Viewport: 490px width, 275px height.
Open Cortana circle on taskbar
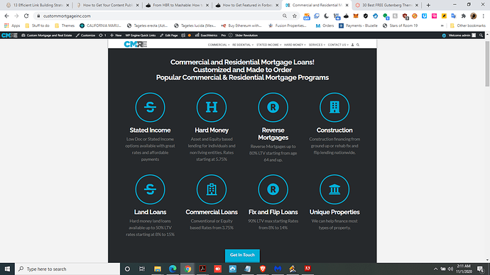click(x=127, y=269)
